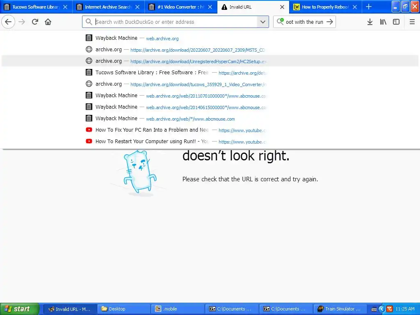Viewport: 420px width, 315px height.
Task: Click the warning icon on Invalid URL tab
Action: tap(224, 7)
